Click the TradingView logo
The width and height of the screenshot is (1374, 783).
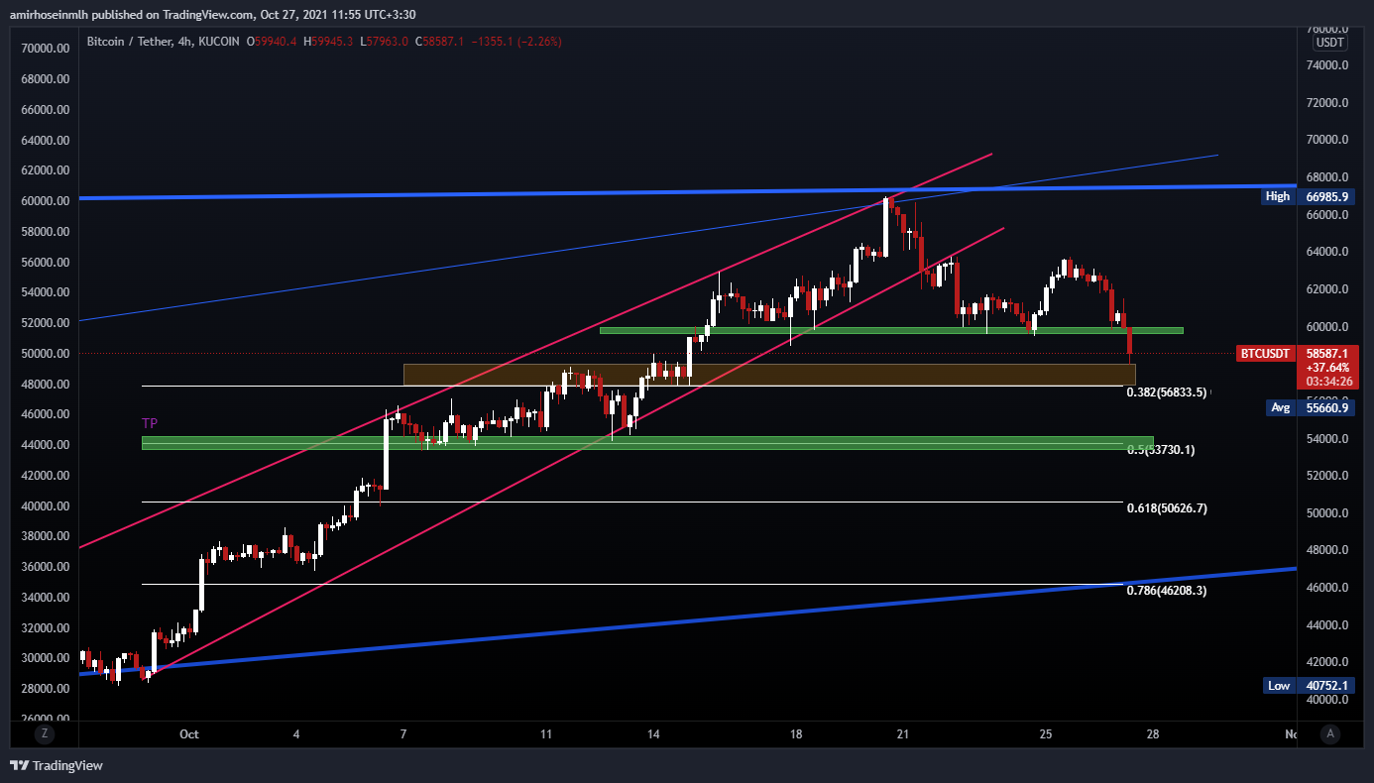57,765
